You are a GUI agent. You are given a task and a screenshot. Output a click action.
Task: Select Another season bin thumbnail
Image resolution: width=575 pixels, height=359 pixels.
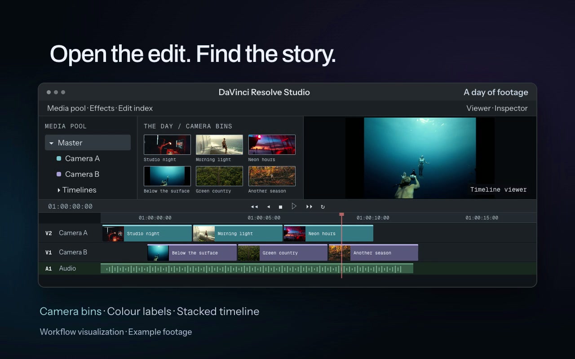coord(272,176)
